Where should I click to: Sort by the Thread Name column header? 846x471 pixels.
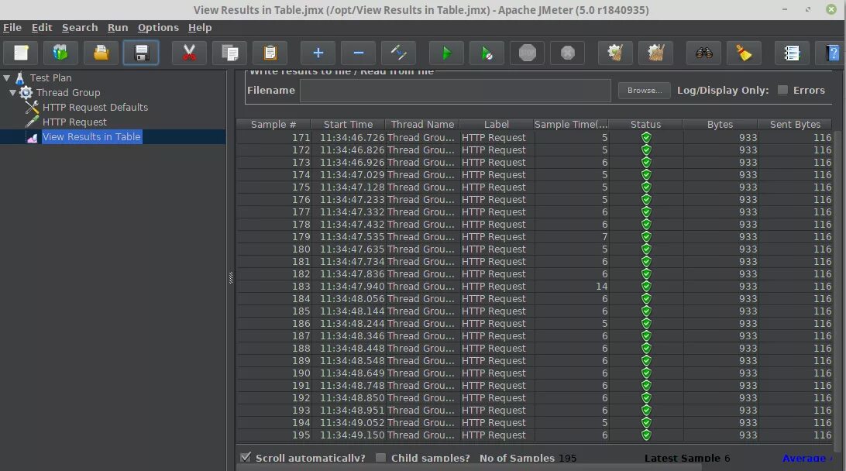422,125
